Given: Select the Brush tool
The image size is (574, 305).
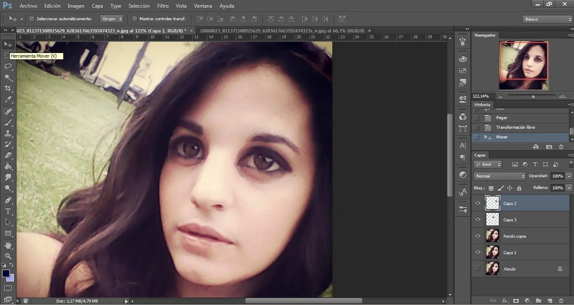Looking at the screenshot, I should click(x=8, y=122).
